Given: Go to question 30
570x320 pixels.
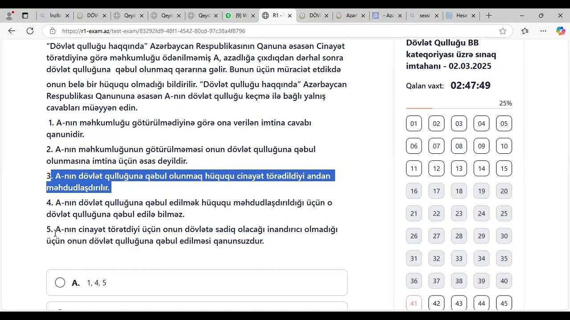Looking at the screenshot, I should [504, 236].
